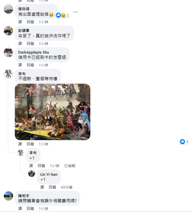Open the Lin Yi-han name link

pyautogui.click(x=49, y=175)
